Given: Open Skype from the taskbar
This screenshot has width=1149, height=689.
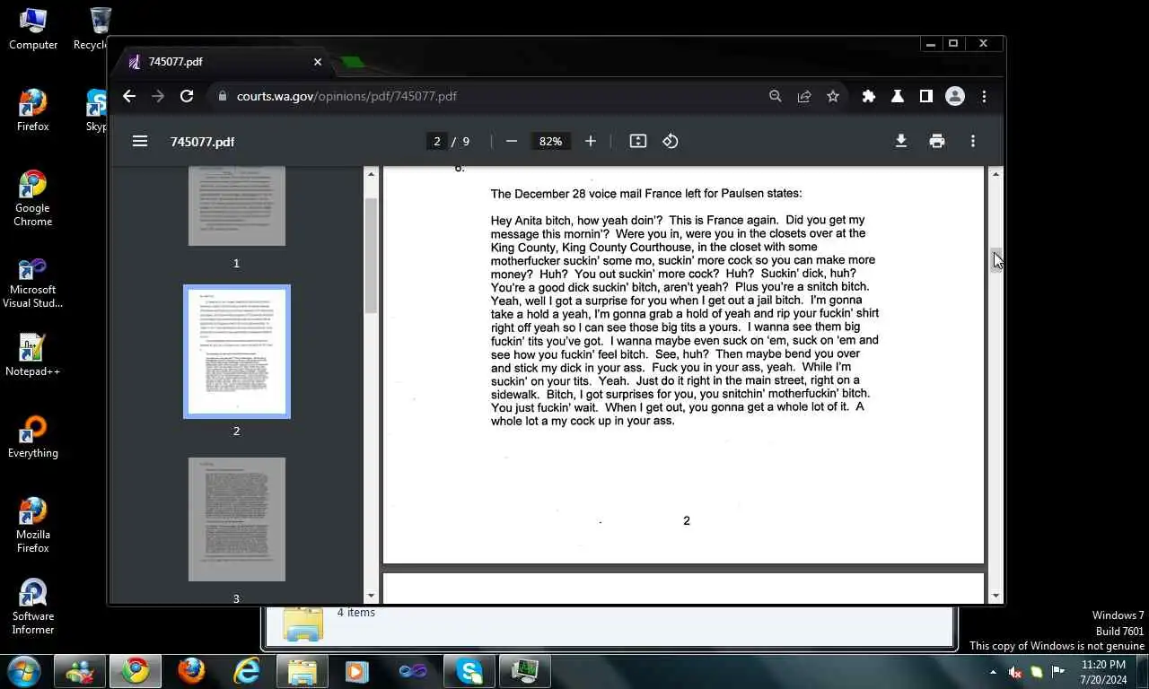Looking at the screenshot, I should (469, 671).
